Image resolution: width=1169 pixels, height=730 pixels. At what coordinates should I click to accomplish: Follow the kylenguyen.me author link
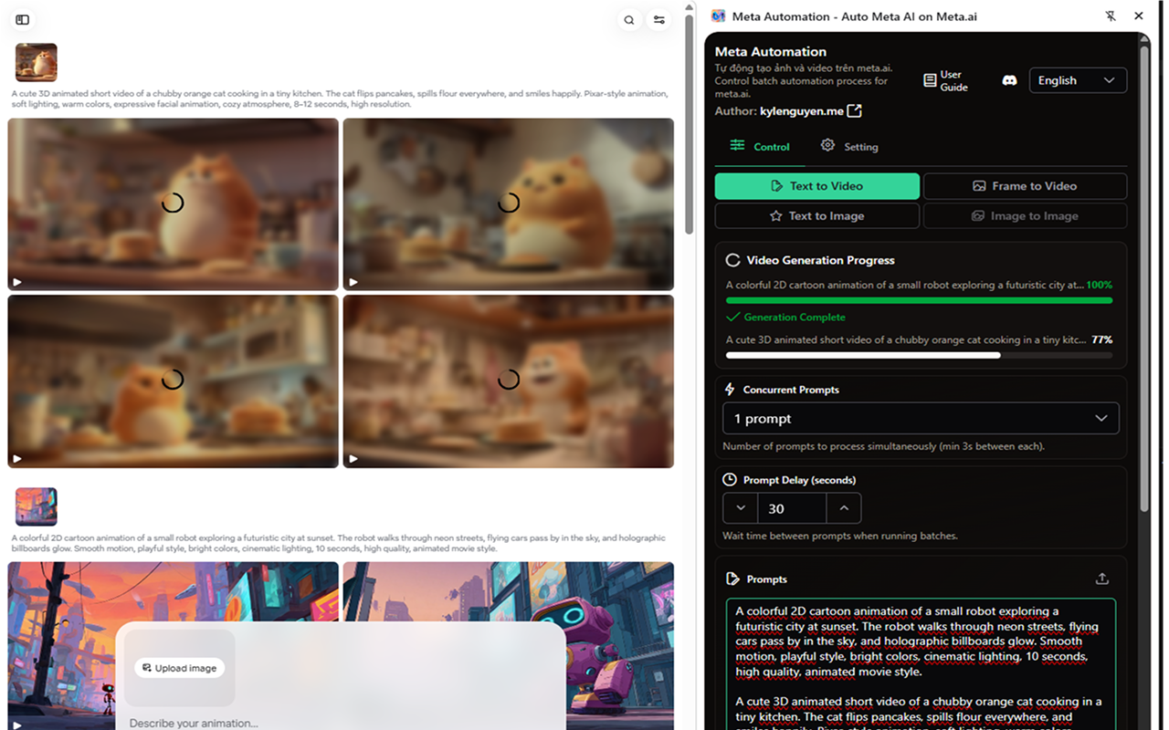[x=802, y=111]
